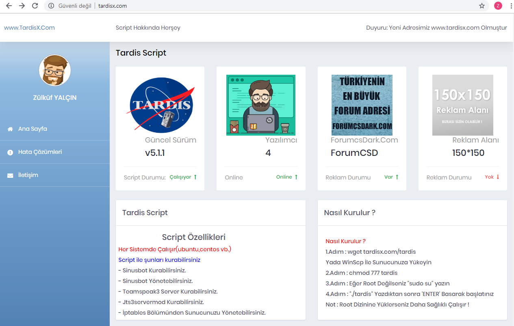This screenshot has width=514, height=326.
Task: Click the Script Özellikleri heading
Action: click(194, 237)
